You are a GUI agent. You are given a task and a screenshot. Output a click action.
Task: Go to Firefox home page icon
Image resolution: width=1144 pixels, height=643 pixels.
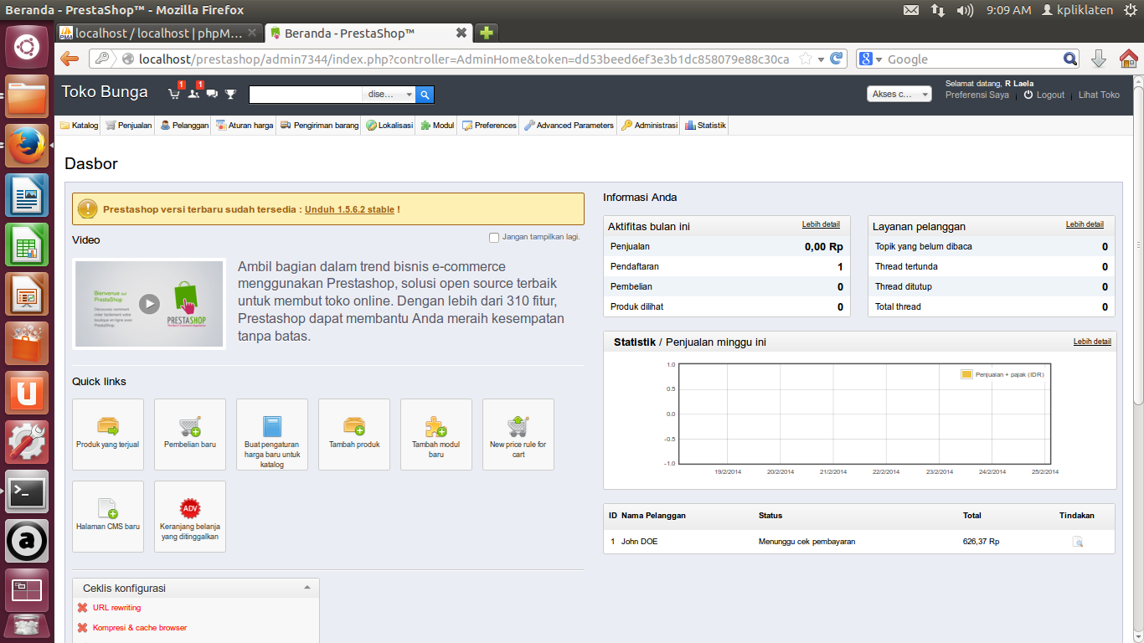1128,59
